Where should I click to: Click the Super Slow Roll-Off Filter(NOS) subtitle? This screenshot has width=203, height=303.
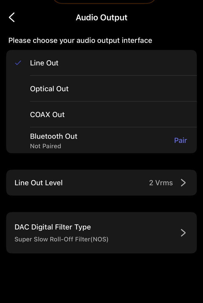[x=61, y=240]
